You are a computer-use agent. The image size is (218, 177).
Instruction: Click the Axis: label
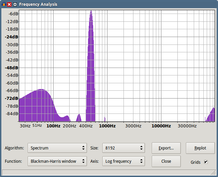[x=95, y=161]
